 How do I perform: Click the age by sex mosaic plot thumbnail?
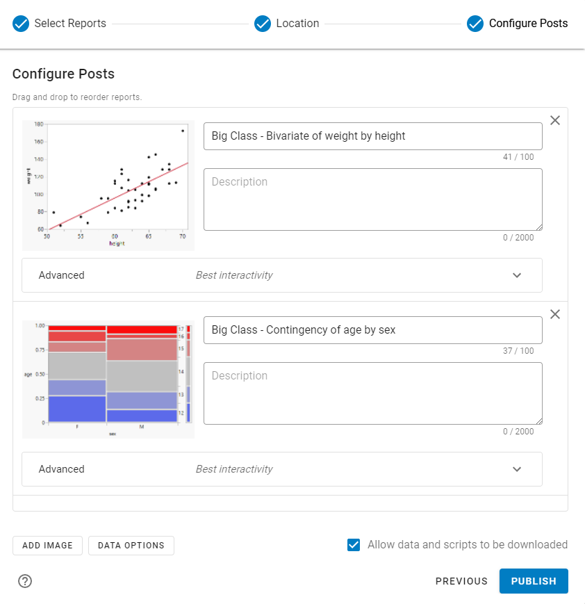pyautogui.click(x=108, y=379)
